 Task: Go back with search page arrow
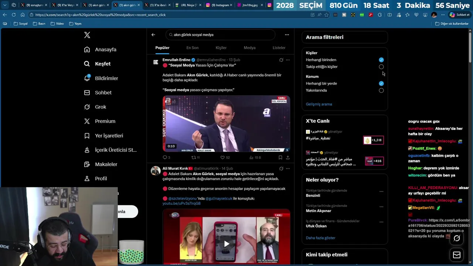coord(153,35)
